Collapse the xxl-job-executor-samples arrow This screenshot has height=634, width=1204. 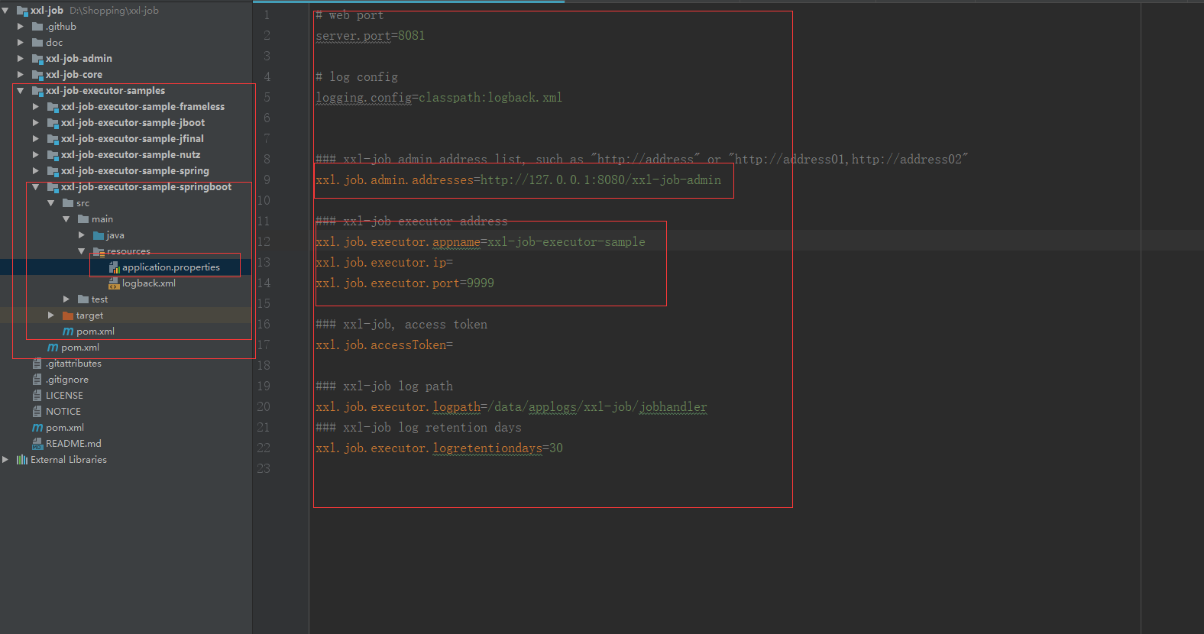click(21, 91)
